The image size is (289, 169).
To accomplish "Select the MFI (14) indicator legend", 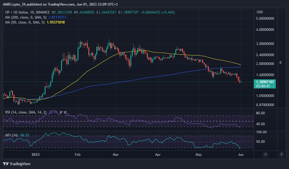I will pos(11,135).
